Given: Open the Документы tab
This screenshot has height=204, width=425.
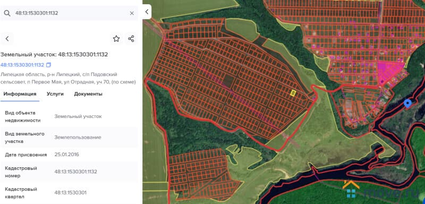Looking at the screenshot, I should pos(88,94).
